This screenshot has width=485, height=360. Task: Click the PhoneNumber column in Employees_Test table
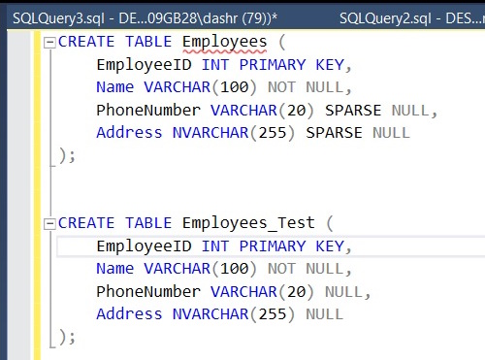[x=148, y=292]
